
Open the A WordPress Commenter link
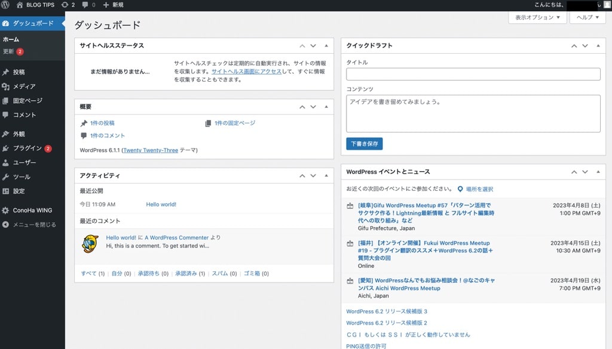[x=177, y=237]
